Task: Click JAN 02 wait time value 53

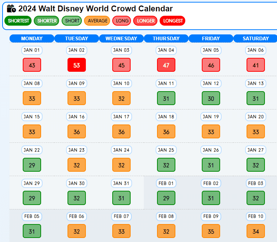Action: 77,65
